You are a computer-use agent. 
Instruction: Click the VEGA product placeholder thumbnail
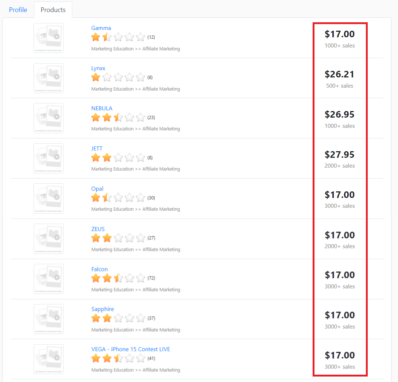click(x=48, y=359)
